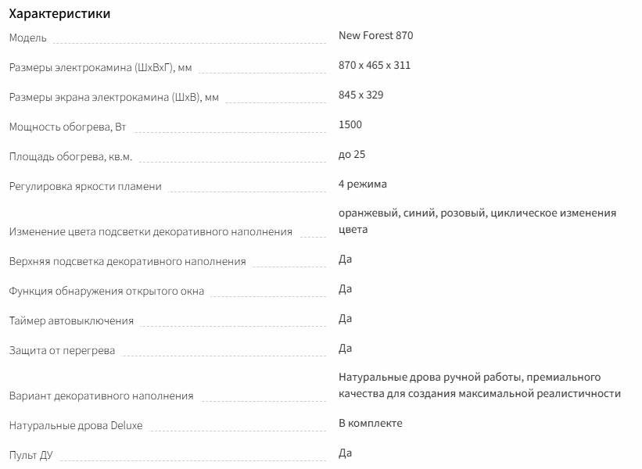Click the "Мощность обогрева, Вт" label
The image size is (642, 469).
(67, 127)
